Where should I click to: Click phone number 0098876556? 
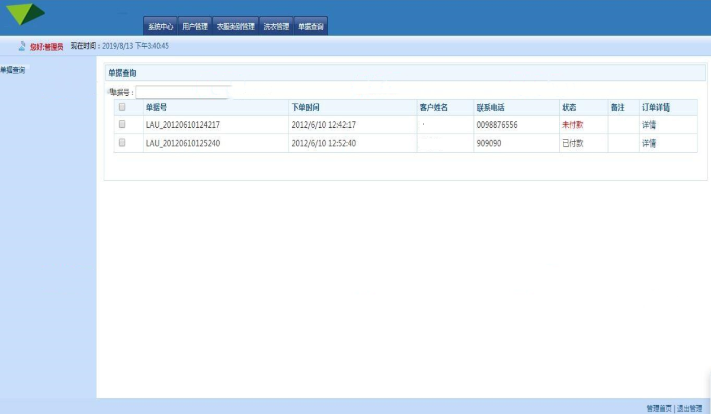[x=497, y=125]
